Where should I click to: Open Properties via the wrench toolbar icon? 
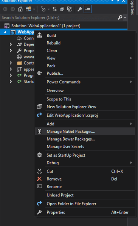pyautogui.click(x=80, y=9)
